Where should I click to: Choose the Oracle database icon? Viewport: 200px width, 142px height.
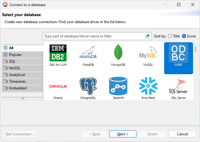click(58, 87)
